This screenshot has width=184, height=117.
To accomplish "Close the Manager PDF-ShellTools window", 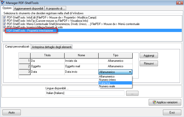I will (x=179, y=3).
